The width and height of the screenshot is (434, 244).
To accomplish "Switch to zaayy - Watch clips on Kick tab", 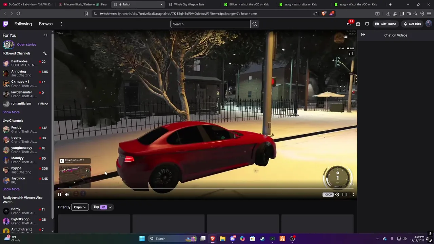I will pyautogui.click(x=303, y=4).
